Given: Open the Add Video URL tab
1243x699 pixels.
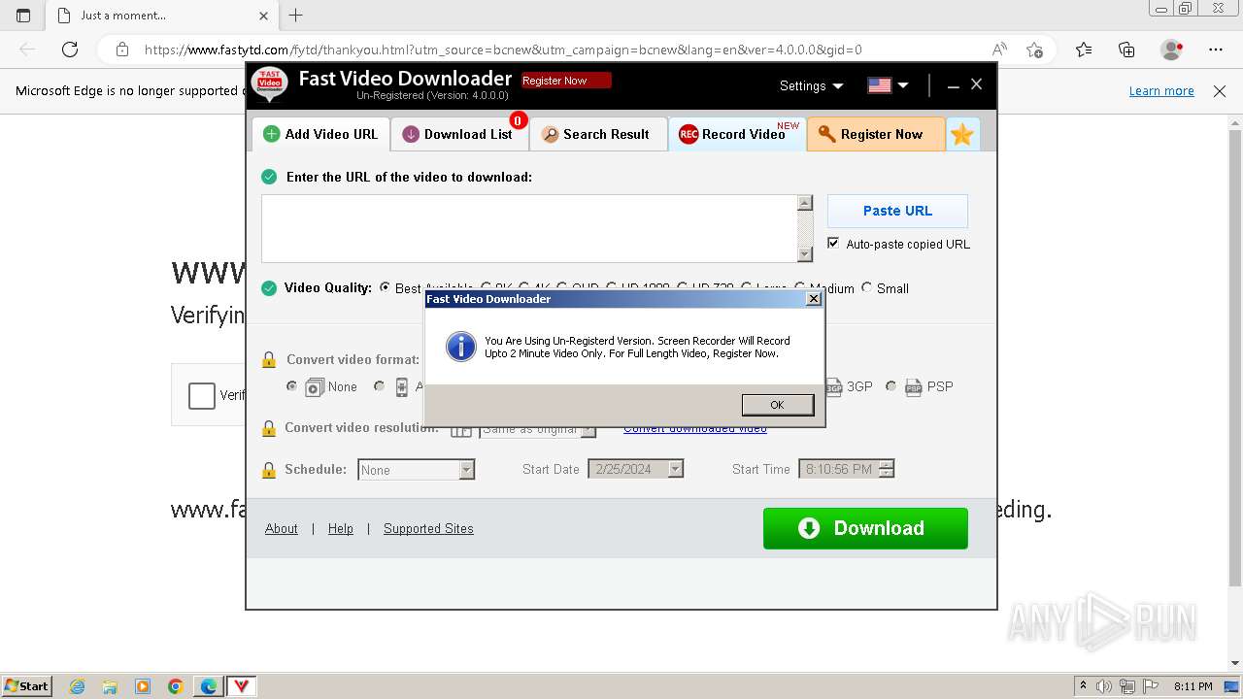Looking at the screenshot, I should point(321,134).
